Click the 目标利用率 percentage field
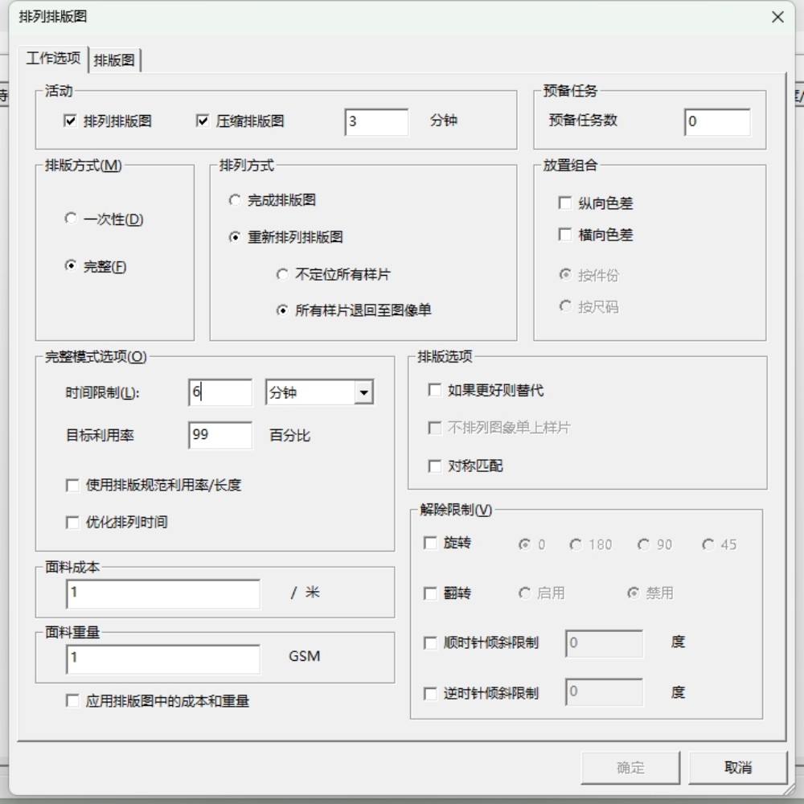This screenshot has width=804, height=804. pyautogui.click(x=220, y=435)
